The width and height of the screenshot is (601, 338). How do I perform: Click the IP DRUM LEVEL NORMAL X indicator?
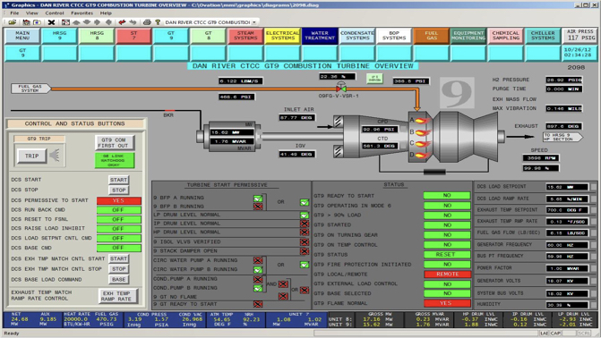click(305, 224)
